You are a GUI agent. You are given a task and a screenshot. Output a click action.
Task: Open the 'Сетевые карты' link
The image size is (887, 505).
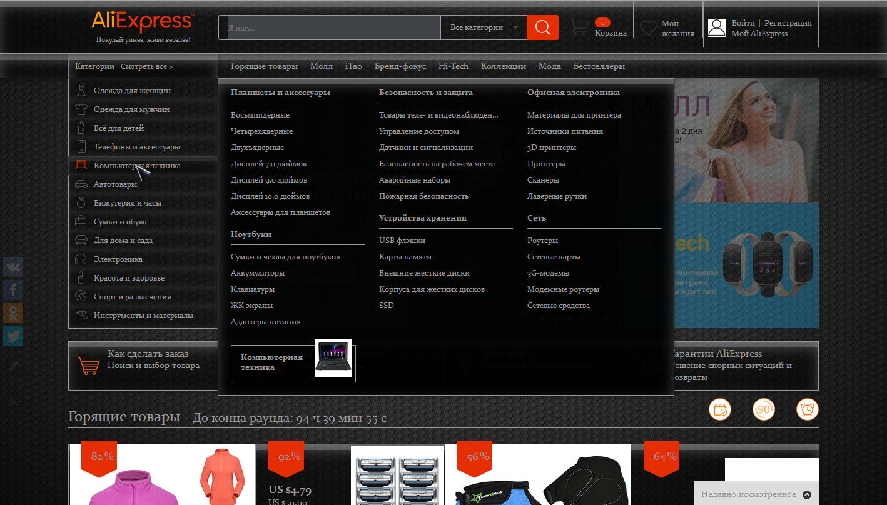click(554, 257)
